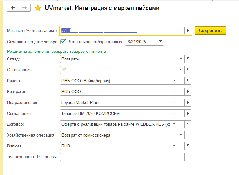
Task: Expand the Контрагент dropdown arrow
Action: 174,91
